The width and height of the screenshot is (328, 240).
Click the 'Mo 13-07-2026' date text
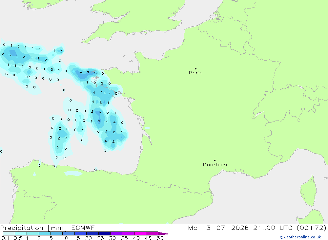pyautogui.click(x=218, y=228)
